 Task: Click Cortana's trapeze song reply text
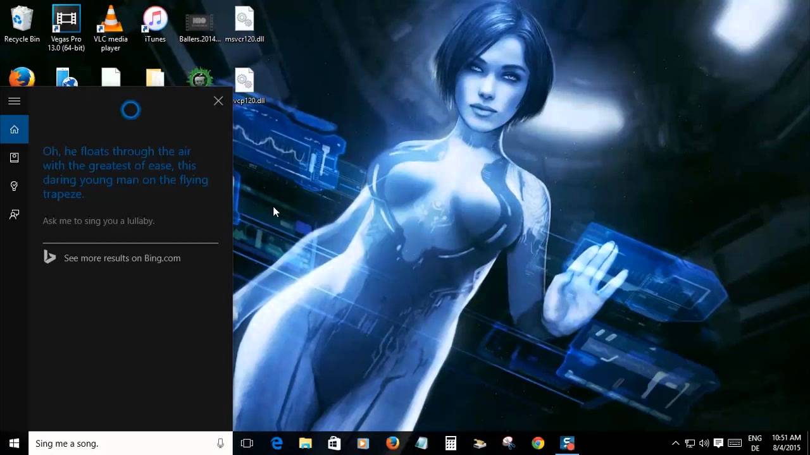coord(125,173)
